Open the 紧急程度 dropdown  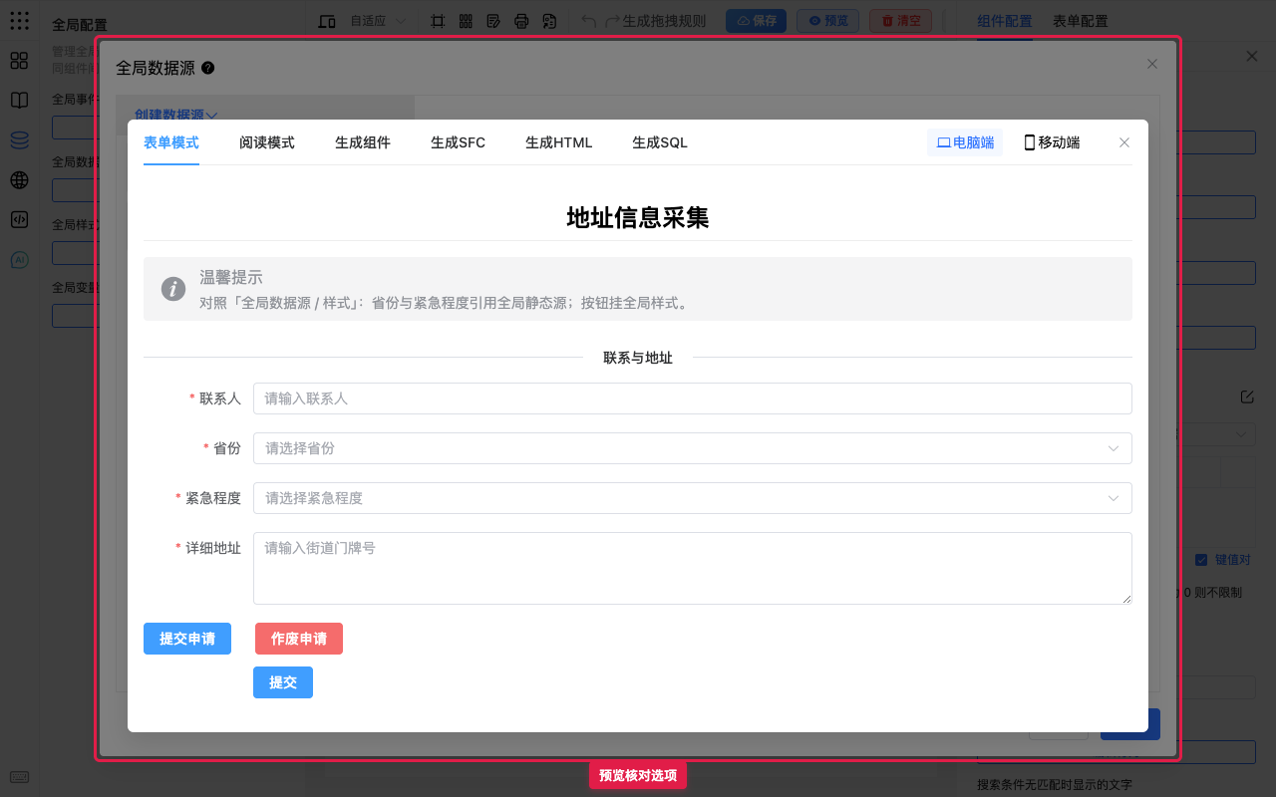coord(693,498)
